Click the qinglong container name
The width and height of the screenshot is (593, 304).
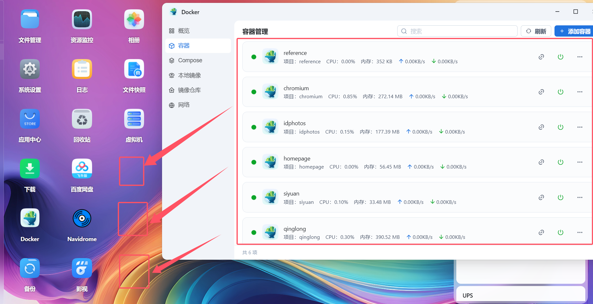pos(295,229)
